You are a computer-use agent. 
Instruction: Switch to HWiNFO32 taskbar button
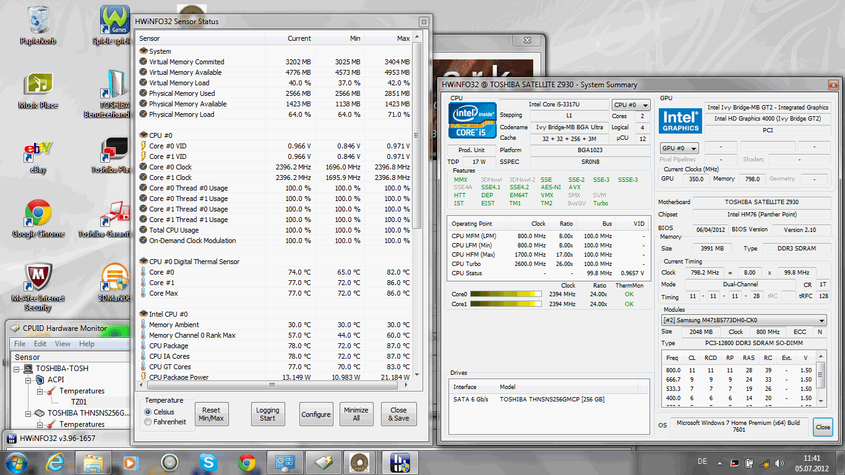click(x=400, y=463)
